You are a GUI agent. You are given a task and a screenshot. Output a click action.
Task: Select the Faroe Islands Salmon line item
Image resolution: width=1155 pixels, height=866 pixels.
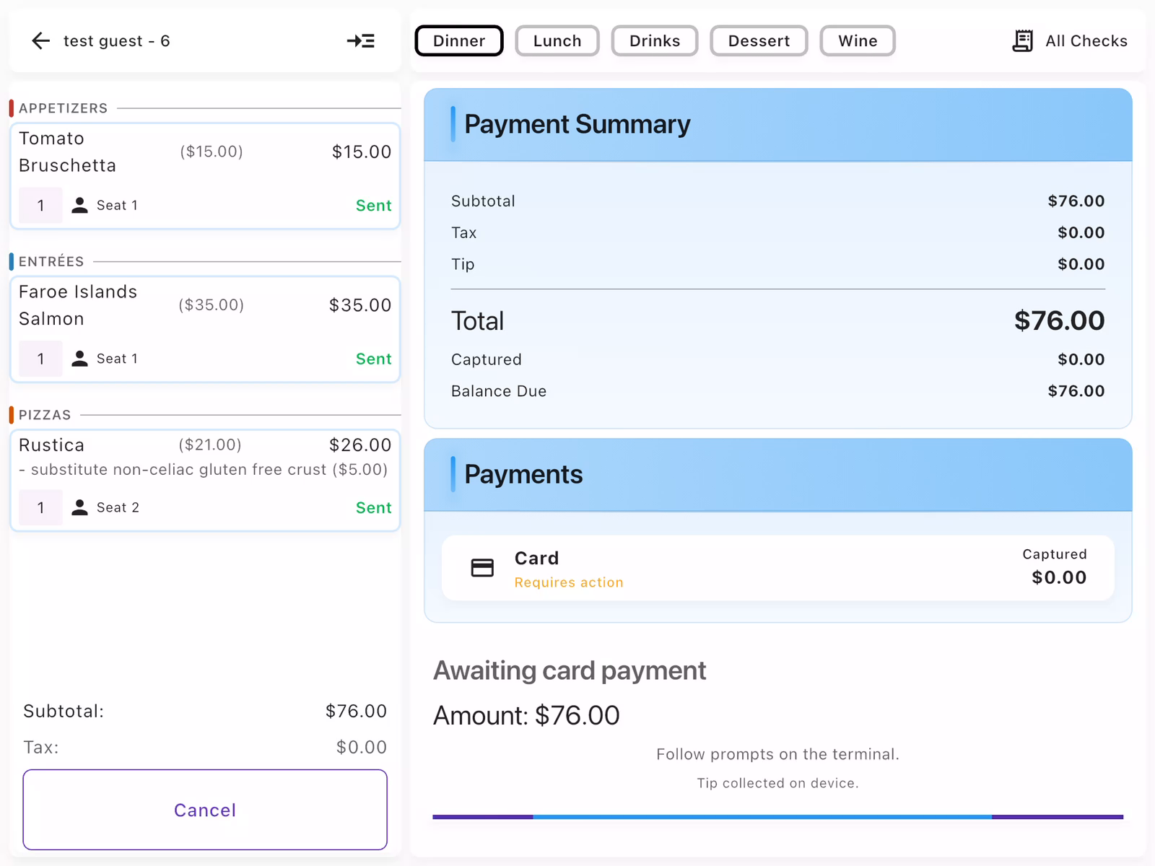pyautogui.click(x=205, y=329)
